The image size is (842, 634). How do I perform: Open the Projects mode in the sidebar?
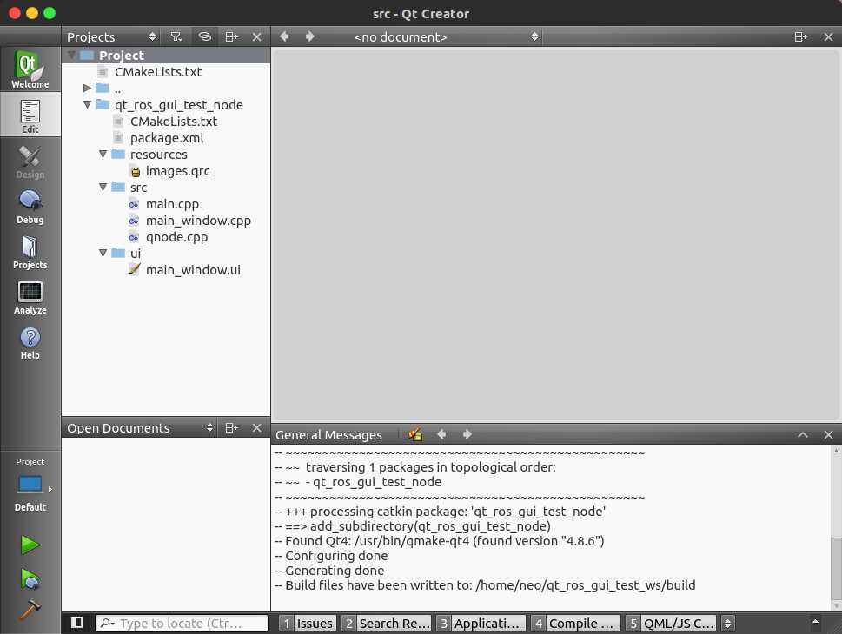(x=30, y=253)
